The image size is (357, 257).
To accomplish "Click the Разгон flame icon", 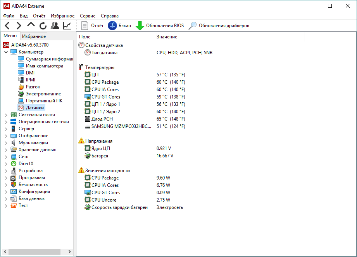I will pyautogui.click(x=21, y=87).
